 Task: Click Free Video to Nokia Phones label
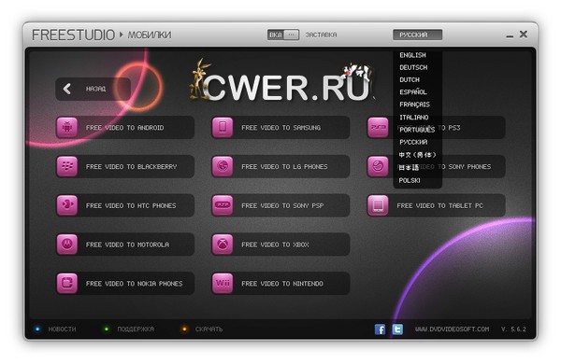134,284
